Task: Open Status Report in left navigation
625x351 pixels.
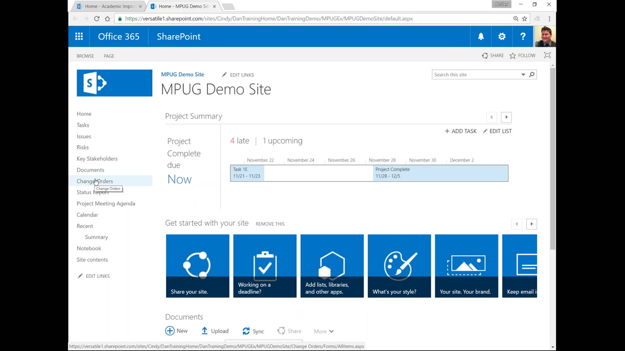Action: pyautogui.click(x=93, y=192)
